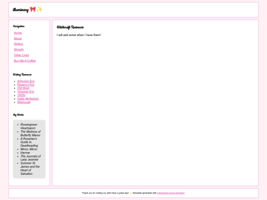This screenshot has height=200, width=267.
Task: Go to the About page link
Action: point(18,39)
